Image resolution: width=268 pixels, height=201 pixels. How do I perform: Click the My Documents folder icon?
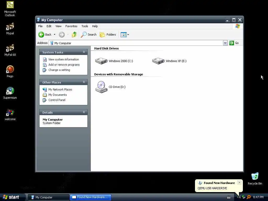pos(45,95)
